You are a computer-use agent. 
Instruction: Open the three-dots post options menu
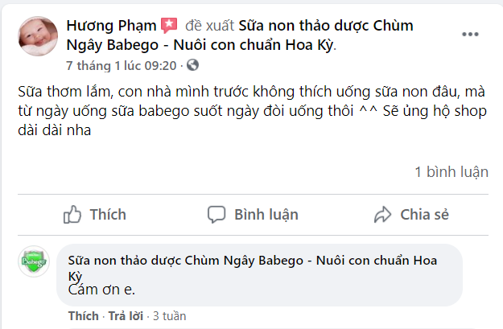tap(471, 35)
